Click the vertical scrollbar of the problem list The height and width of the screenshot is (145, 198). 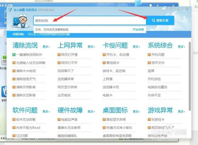pos(190,76)
